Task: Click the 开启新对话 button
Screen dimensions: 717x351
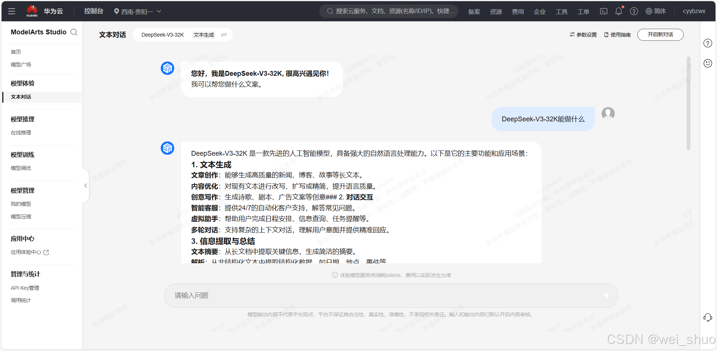Action: pos(660,34)
